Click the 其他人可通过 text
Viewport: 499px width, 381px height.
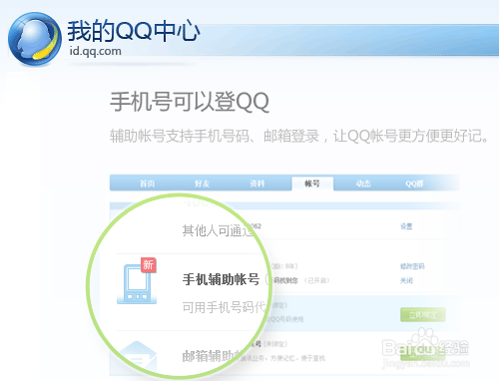coord(219,230)
